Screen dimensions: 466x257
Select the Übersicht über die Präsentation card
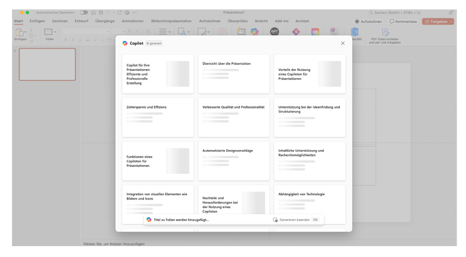pos(234,74)
